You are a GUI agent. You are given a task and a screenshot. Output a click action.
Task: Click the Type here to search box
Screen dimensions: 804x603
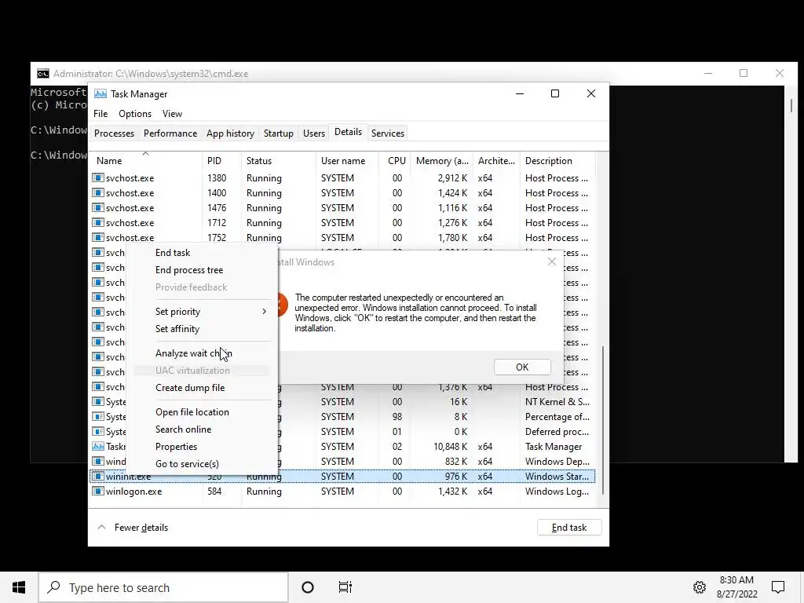pyautogui.click(x=163, y=587)
